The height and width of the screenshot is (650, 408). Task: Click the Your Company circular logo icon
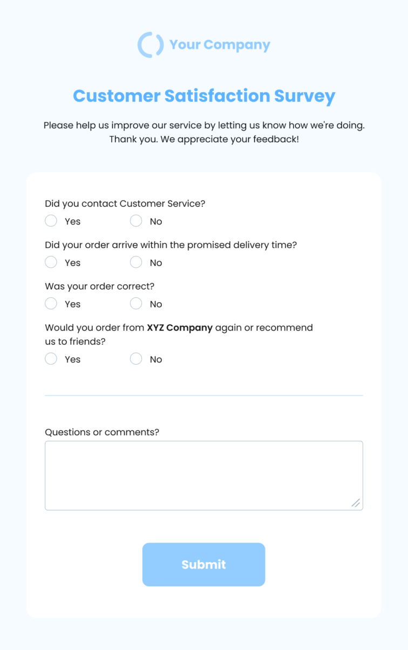click(x=151, y=45)
